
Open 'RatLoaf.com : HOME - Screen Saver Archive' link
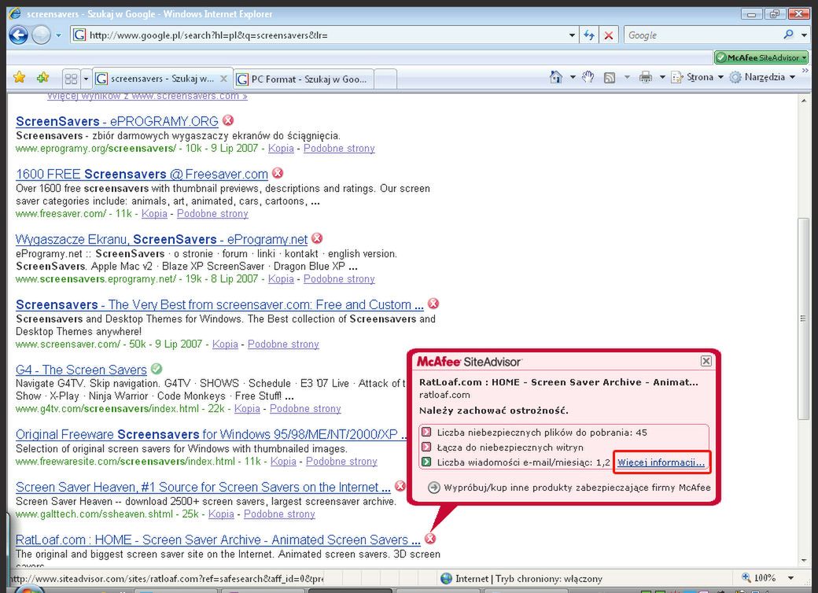(x=218, y=540)
